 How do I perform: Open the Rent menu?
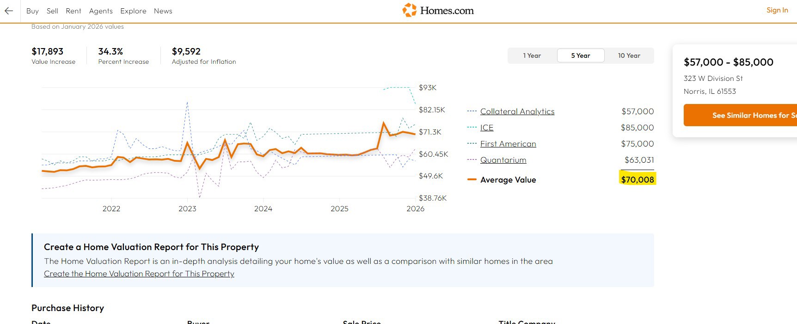pyautogui.click(x=74, y=11)
